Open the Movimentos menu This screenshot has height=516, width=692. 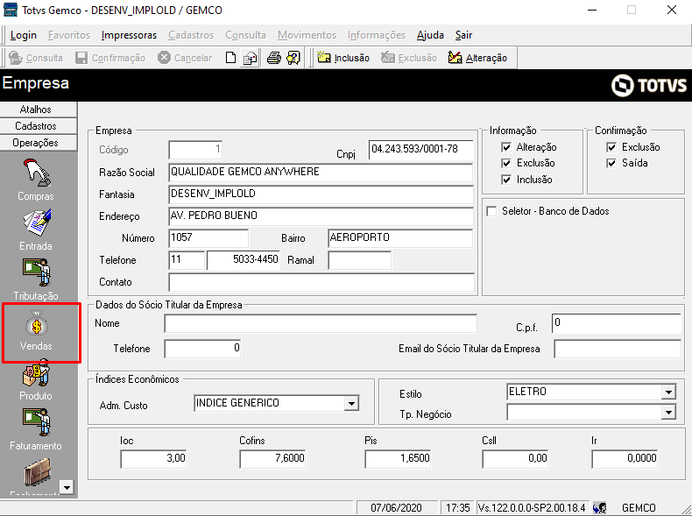tap(307, 35)
